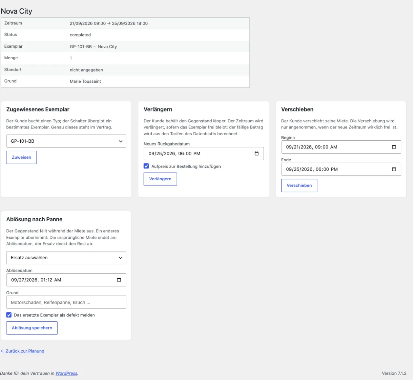Click the Neues Rückgabedatum date field value

[x=174, y=154]
